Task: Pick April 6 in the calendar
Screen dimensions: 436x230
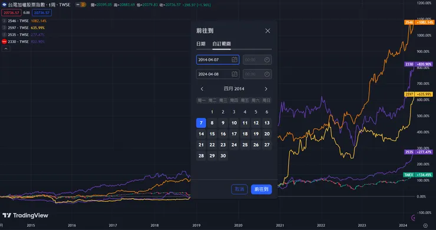Action: [x=267, y=112]
